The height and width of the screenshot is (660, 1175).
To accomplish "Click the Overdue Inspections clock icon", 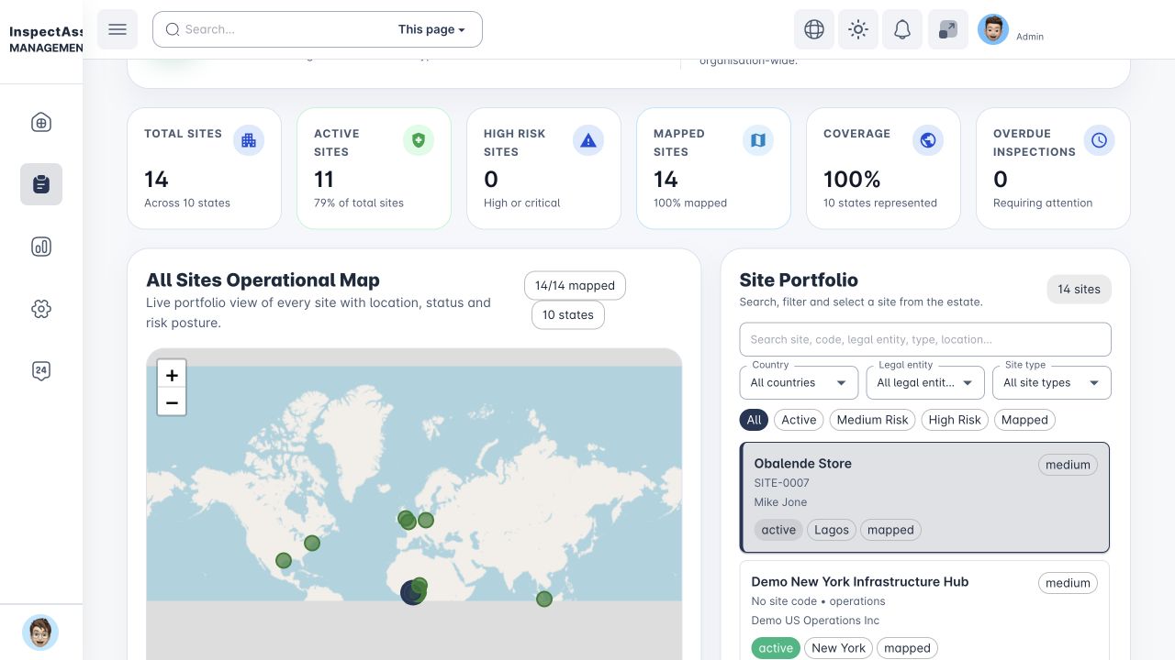I will (x=1099, y=140).
